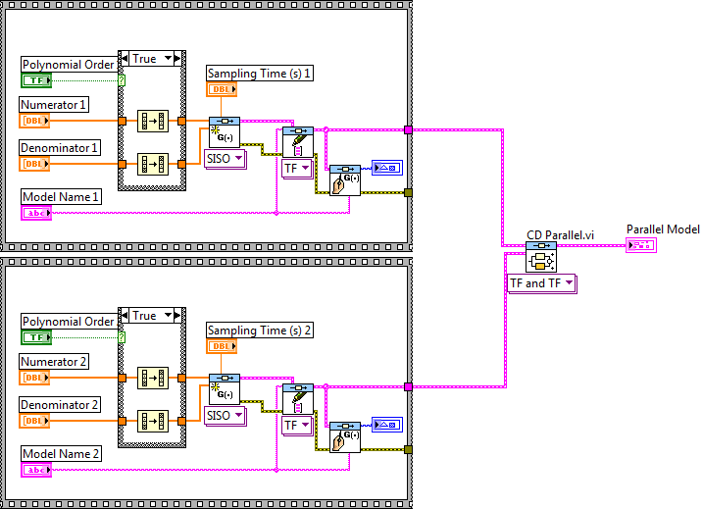Select the Denominator 1 array terminal
The width and height of the screenshot is (702, 509).
34,164
